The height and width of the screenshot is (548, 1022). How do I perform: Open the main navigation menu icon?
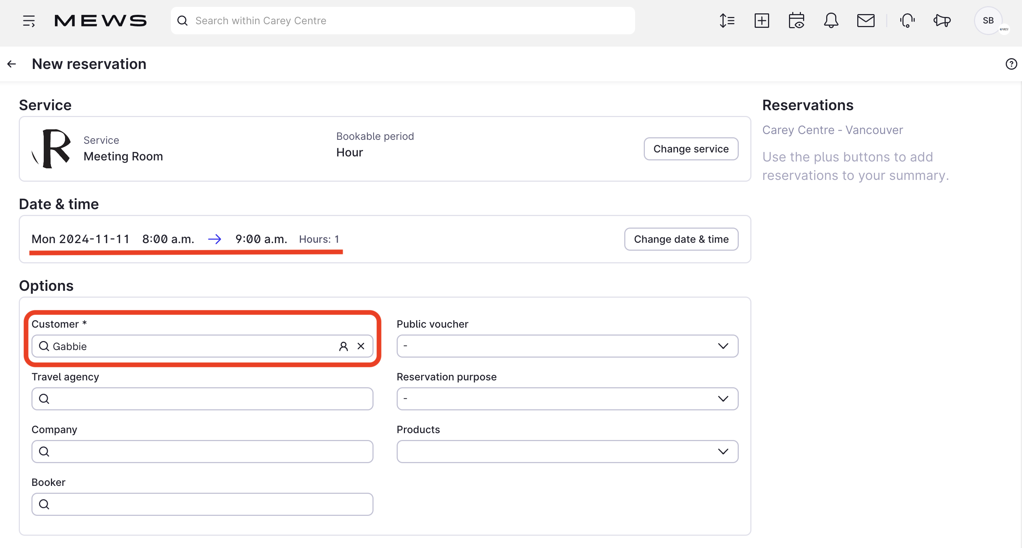click(29, 21)
